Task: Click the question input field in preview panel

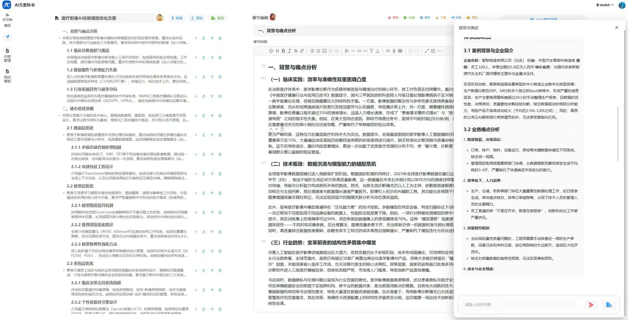Action: [519, 304]
